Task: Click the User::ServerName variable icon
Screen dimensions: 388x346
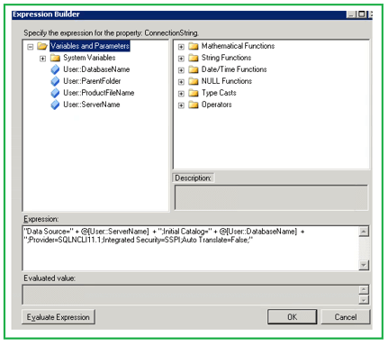Action: [55, 105]
